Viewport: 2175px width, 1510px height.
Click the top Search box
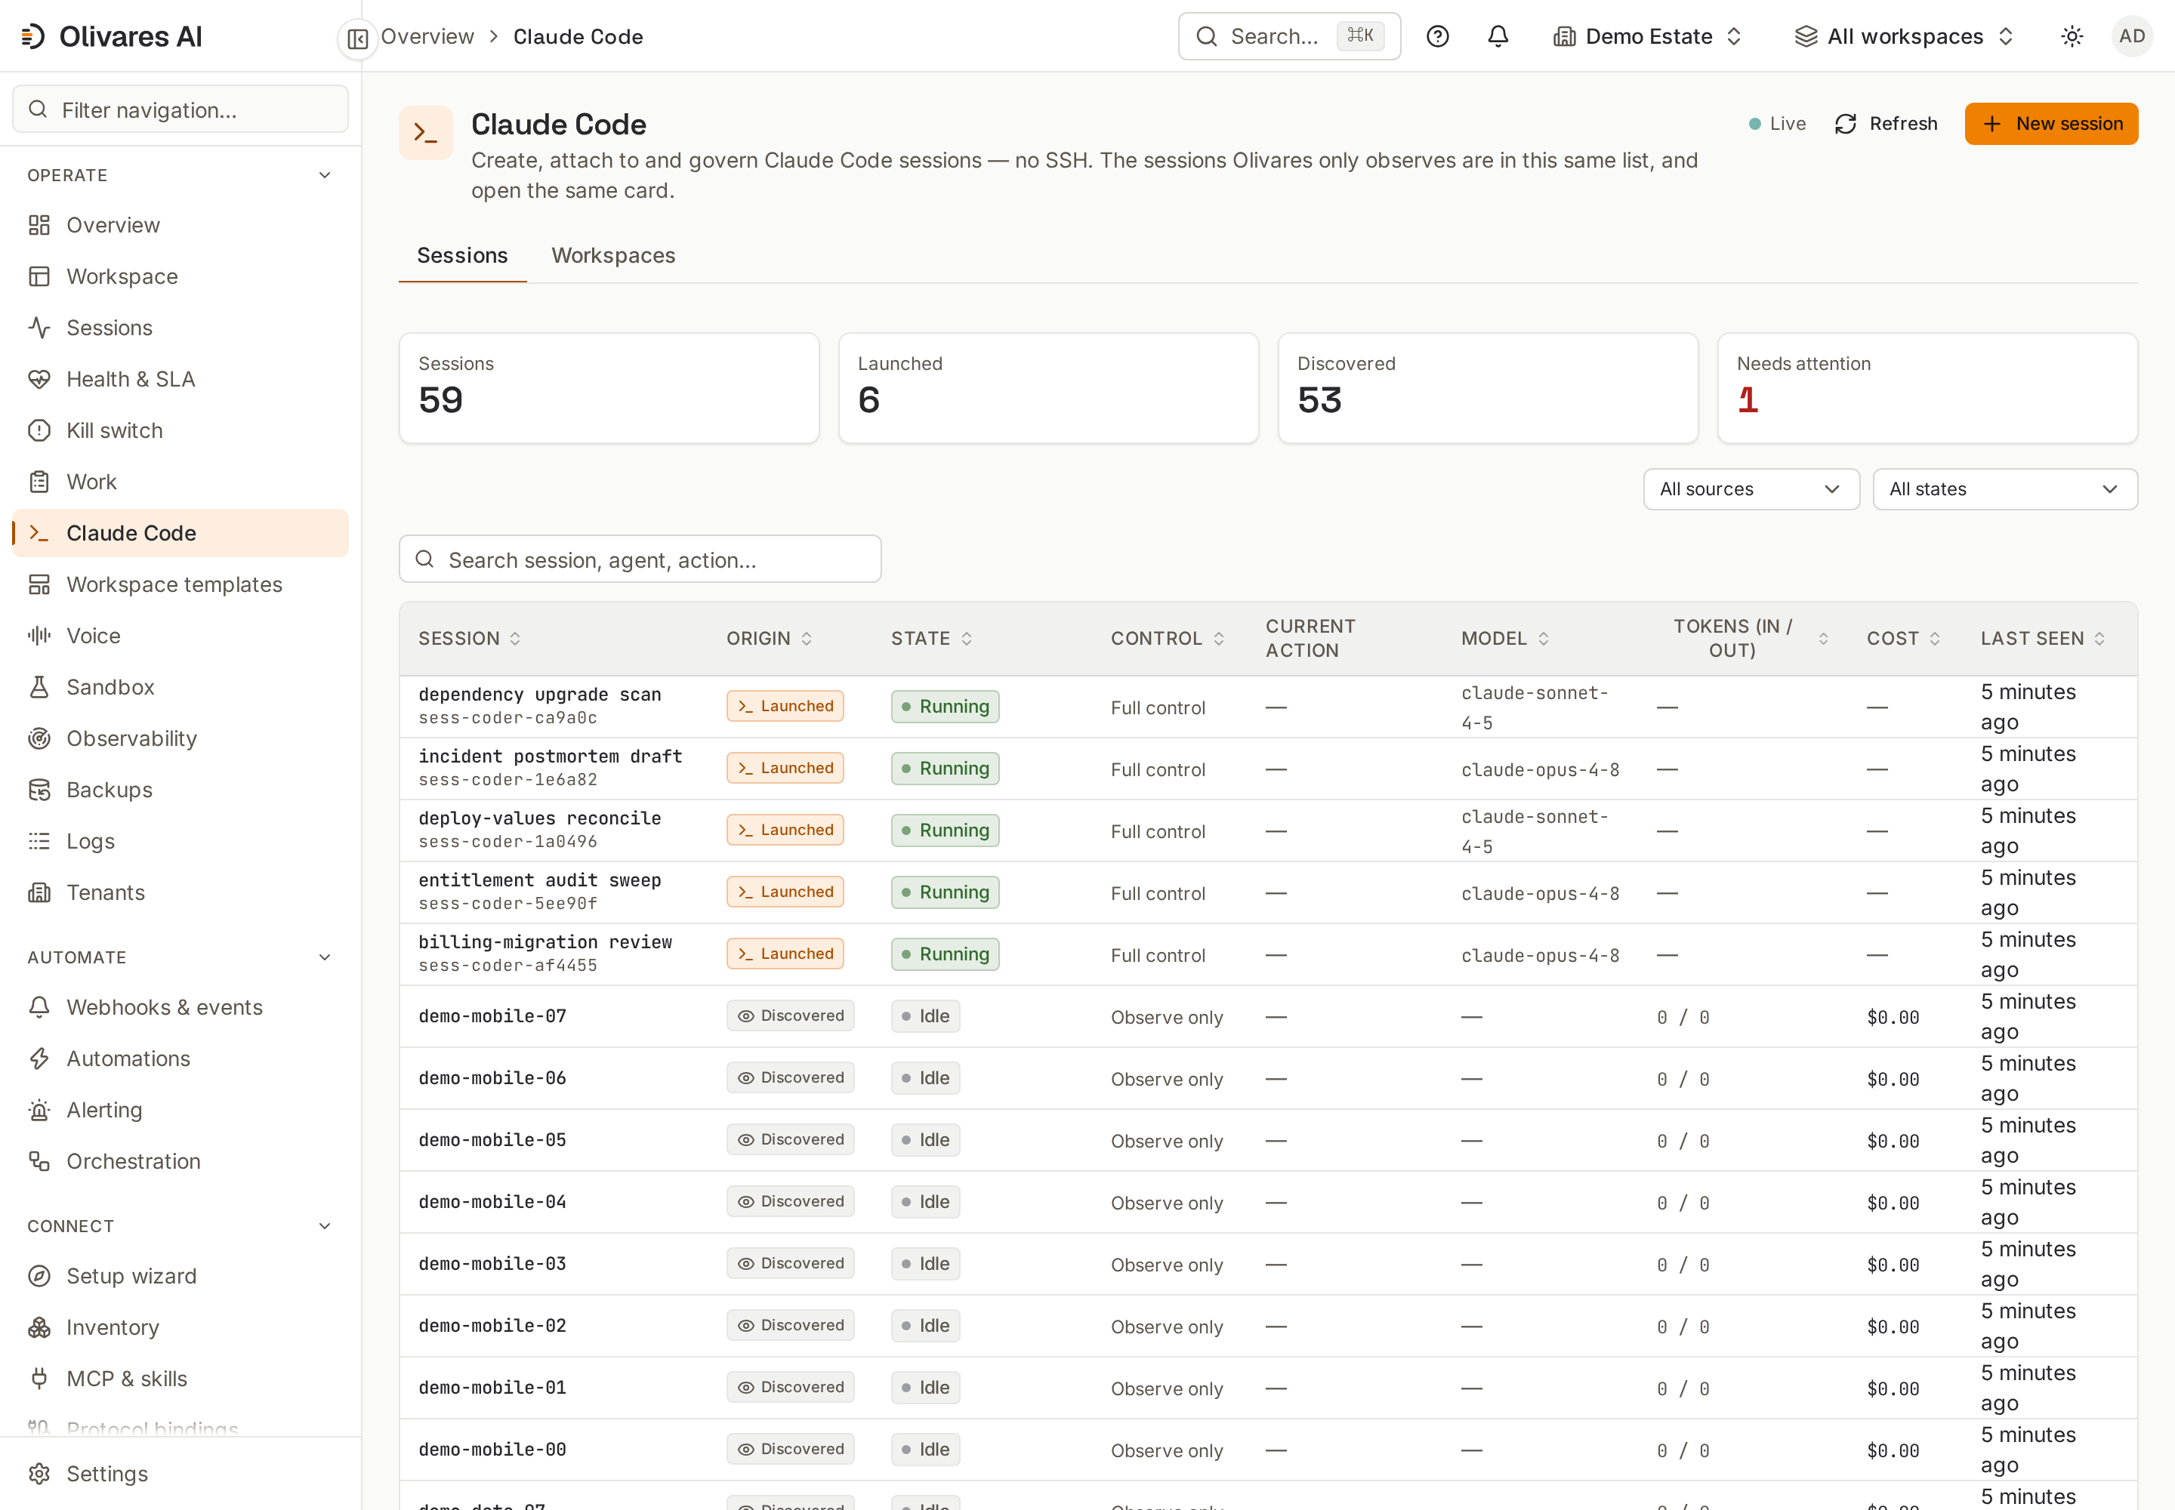pos(1289,37)
